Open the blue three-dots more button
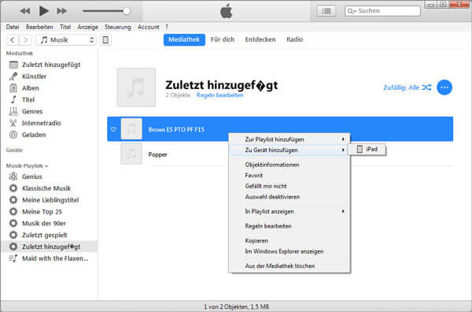472x312 pixels. 444,87
